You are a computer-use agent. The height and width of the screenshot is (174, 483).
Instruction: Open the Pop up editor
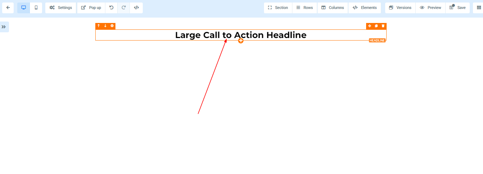pos(91,8)
